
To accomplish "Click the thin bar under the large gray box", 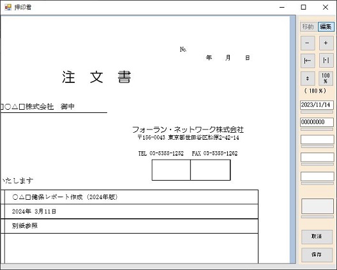I will coord(317,217).
